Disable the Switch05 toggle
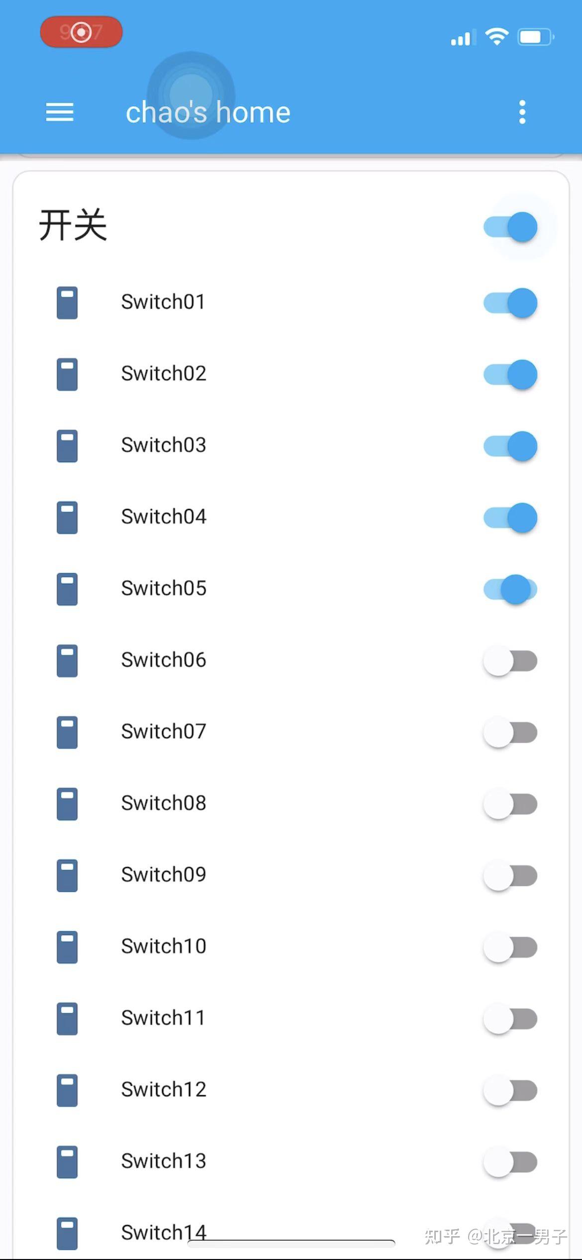Screen dimensions: 582x1260 tap(510, 589)
